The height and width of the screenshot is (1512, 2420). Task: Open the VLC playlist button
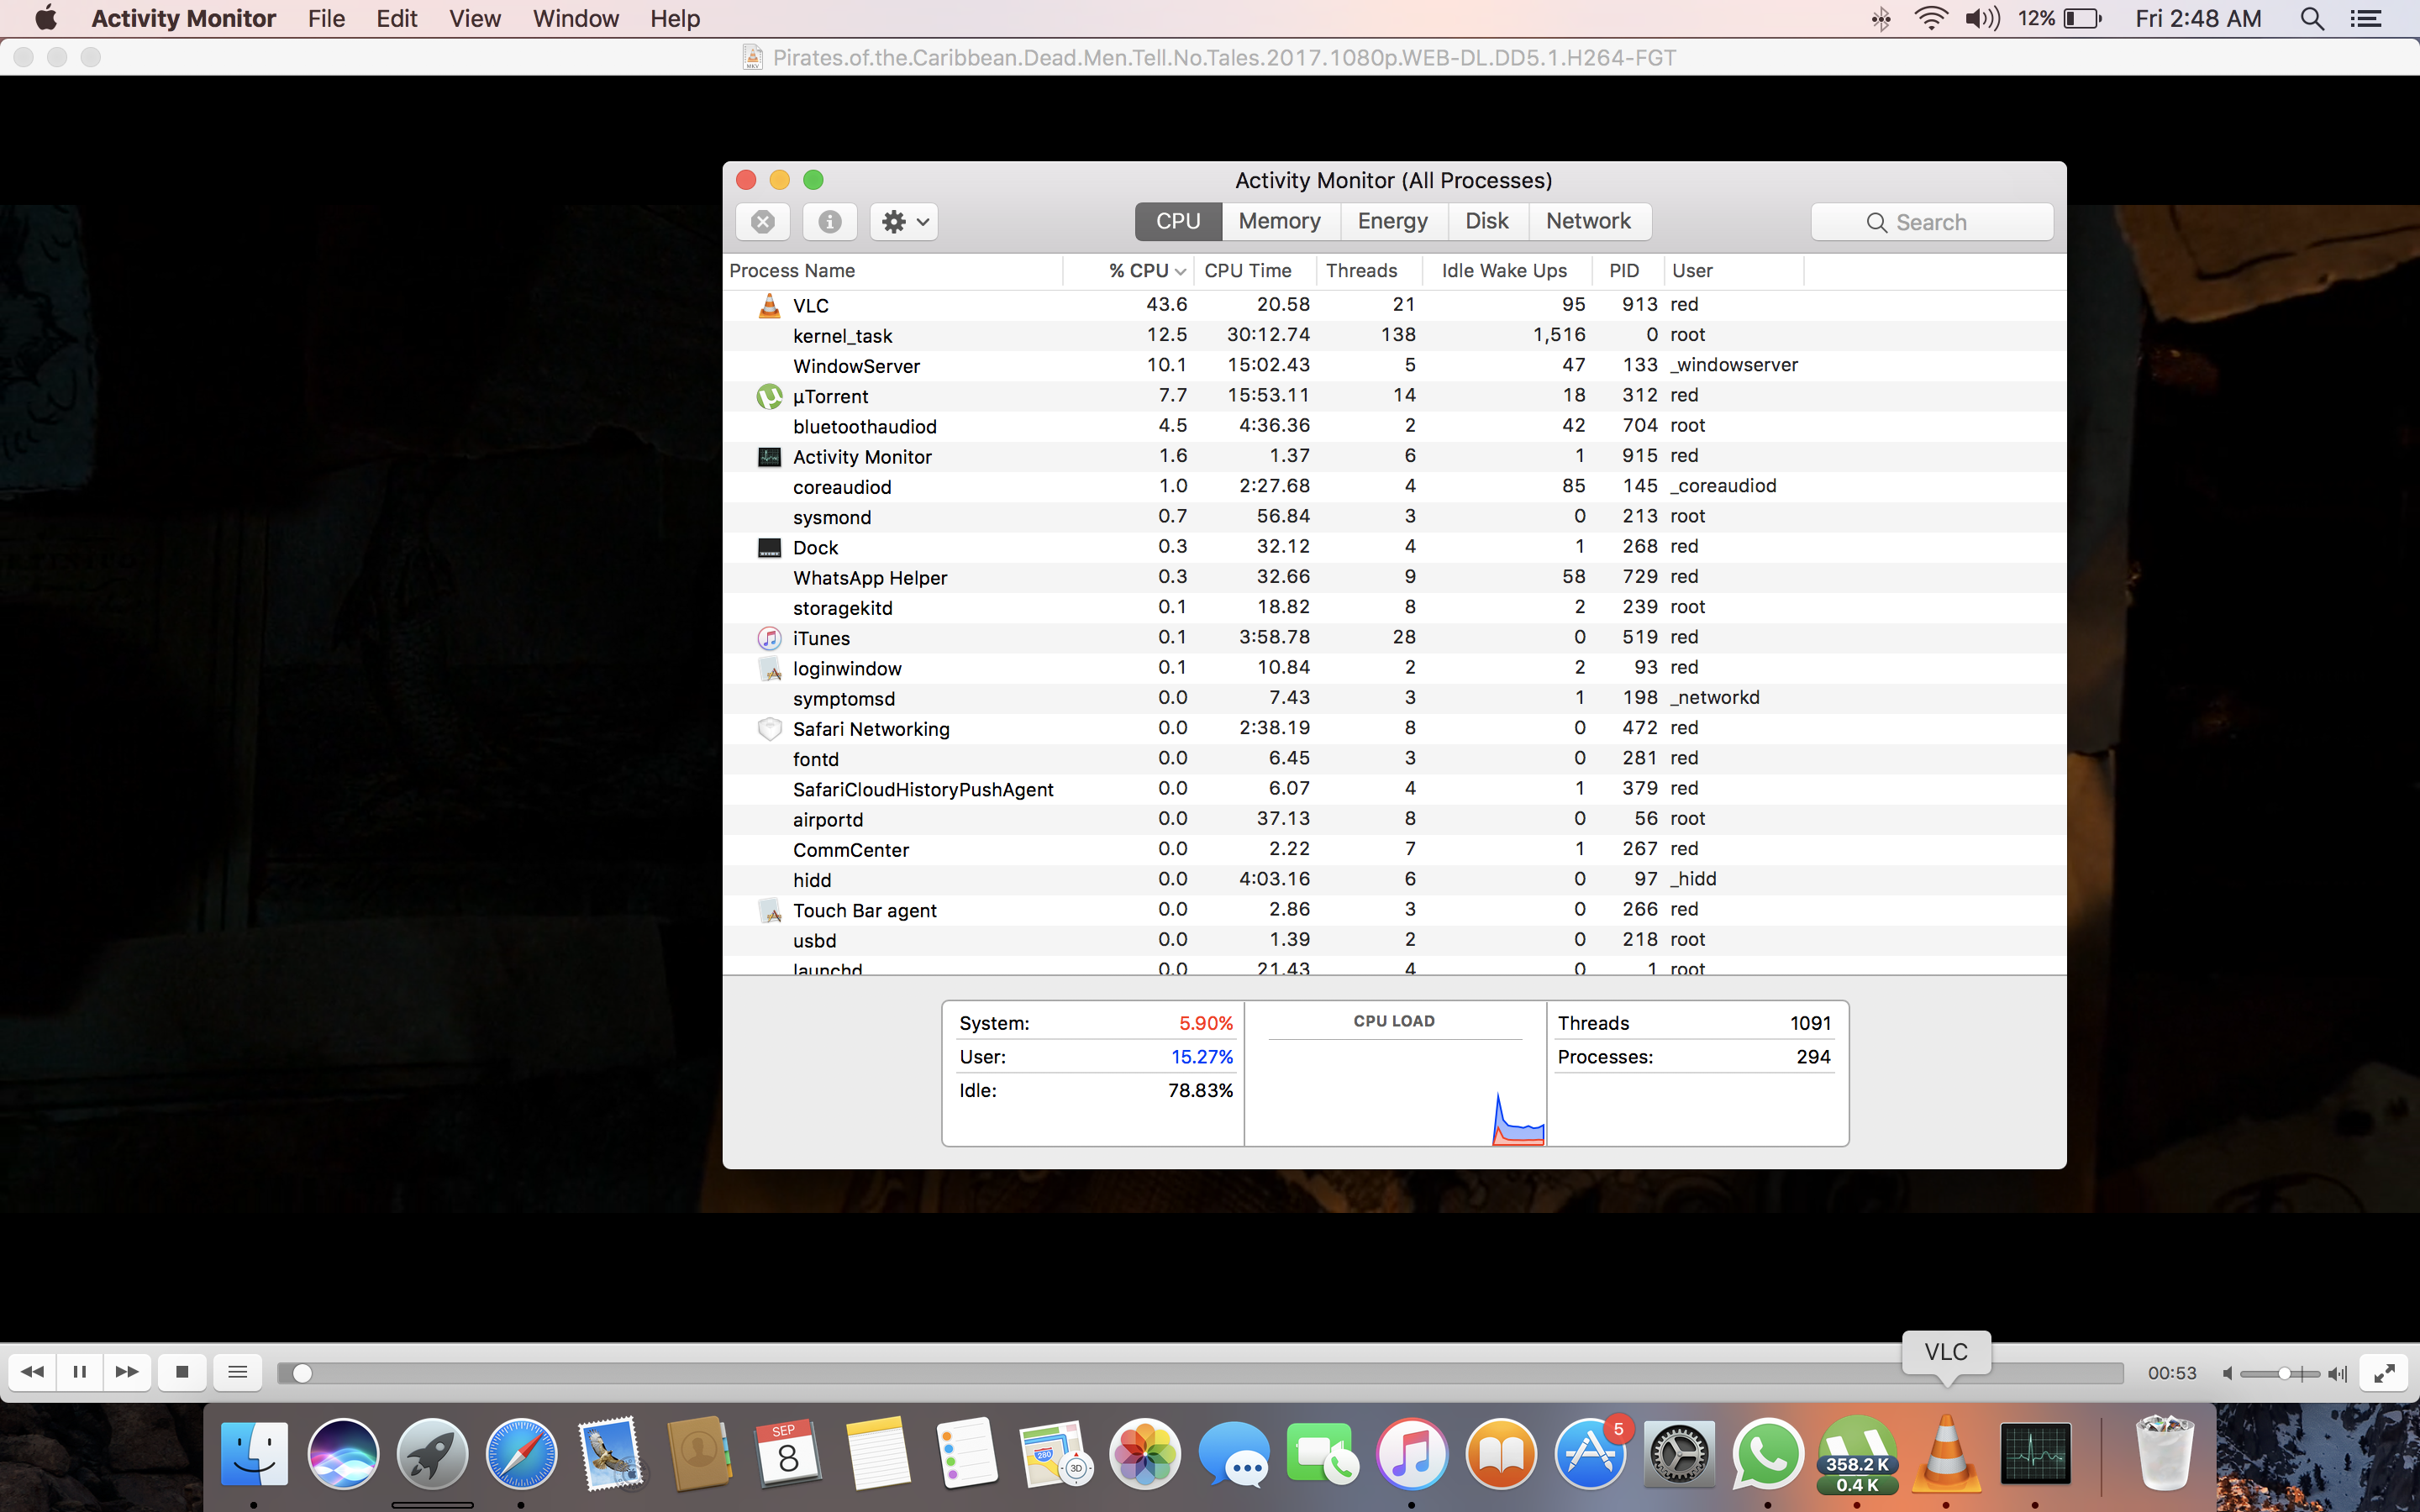tap(238, 1372)
